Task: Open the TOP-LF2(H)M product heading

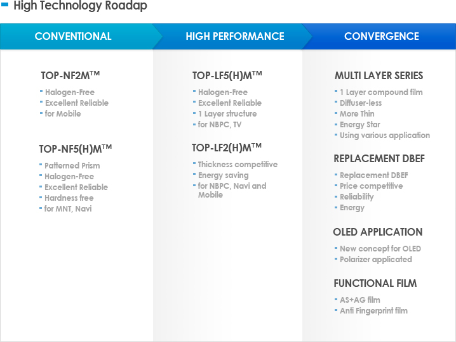Action: pyautogui.click(x=227, y=148)
